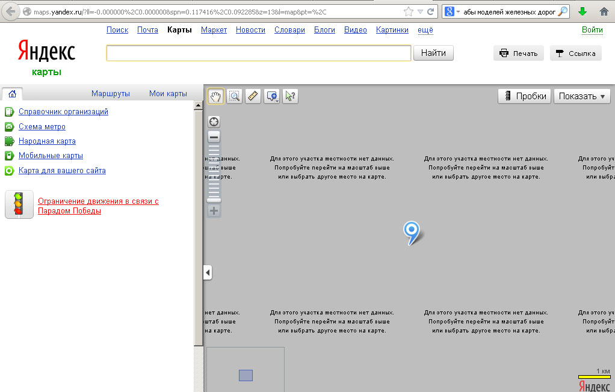Collapse the left sidebar panel arrow
The image size is (615, 392).
(208, 272)
